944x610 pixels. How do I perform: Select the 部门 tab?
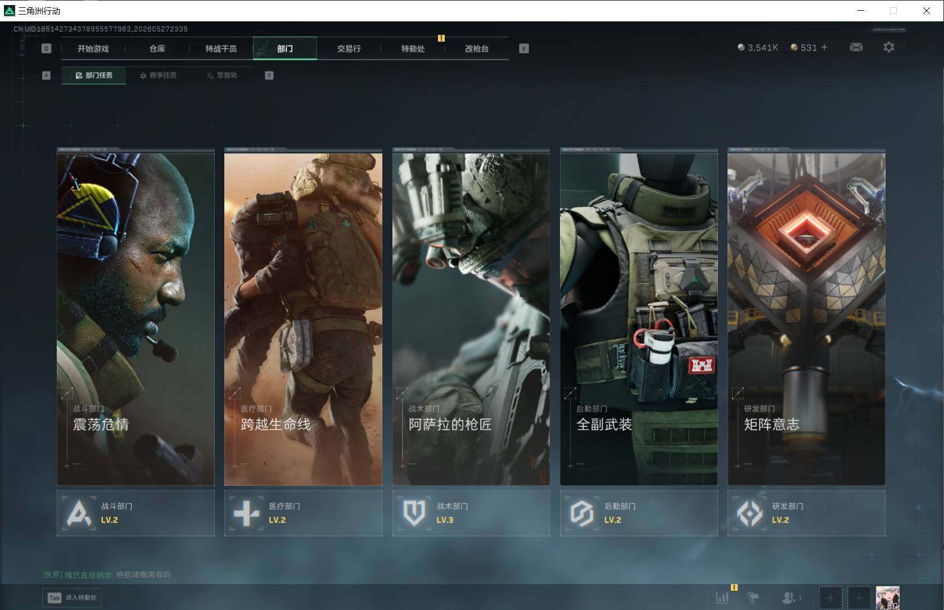[285, 49]
